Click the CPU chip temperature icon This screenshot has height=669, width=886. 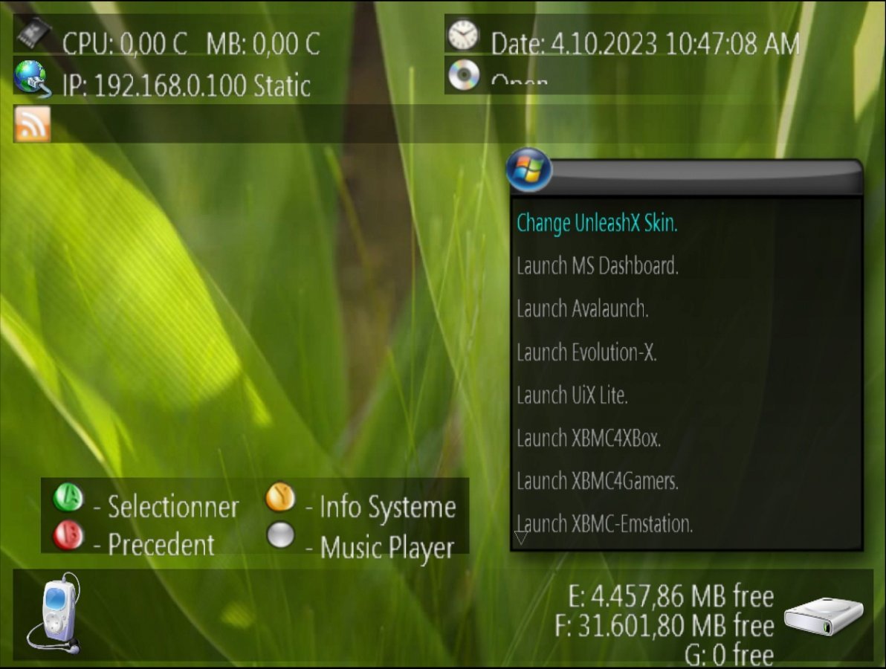coord(33,32)
